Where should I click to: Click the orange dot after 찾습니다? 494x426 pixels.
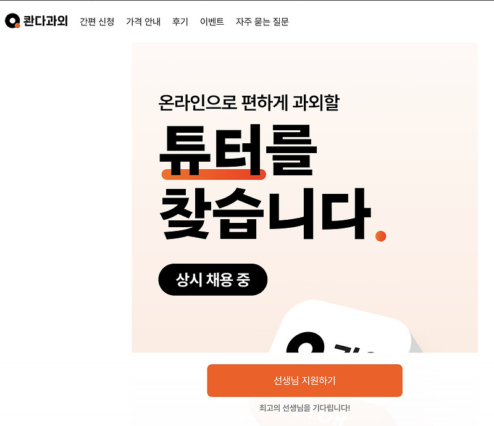pyautogui.click(x=380, y=236)
